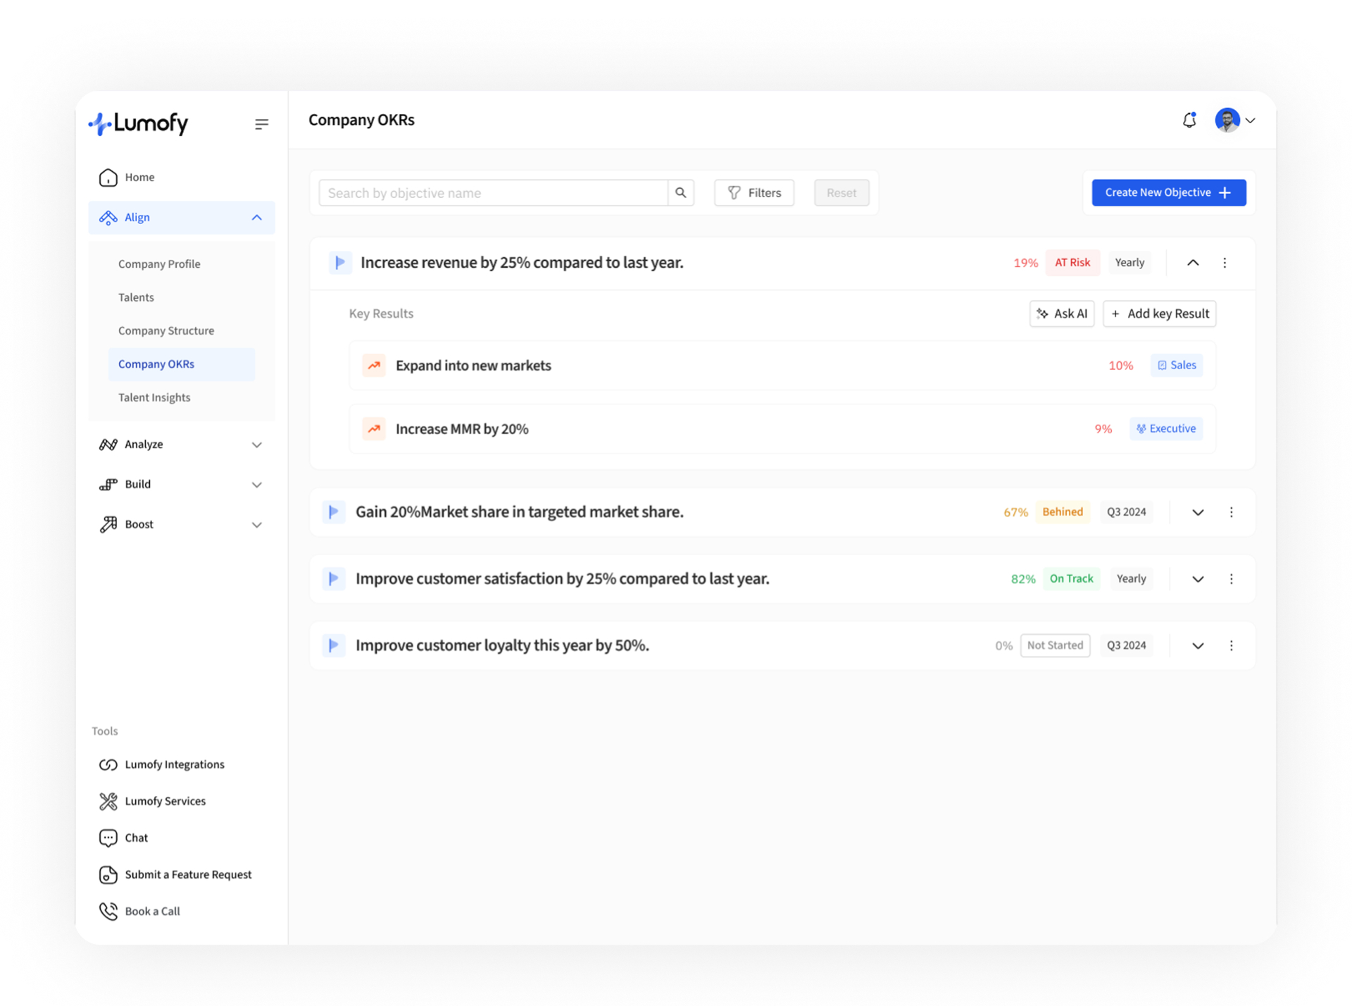The image size is (1352, 1006).
Task: Click trend icon of Expand into new markets
Action: point(374,366)
